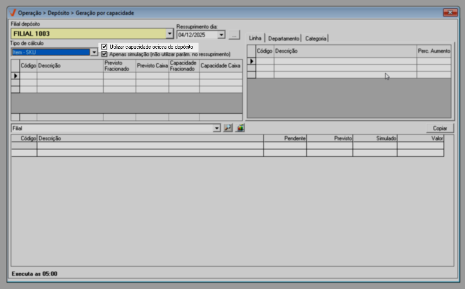Click the Pendente column header
The image size is (465, 289).
pos(285,138)
